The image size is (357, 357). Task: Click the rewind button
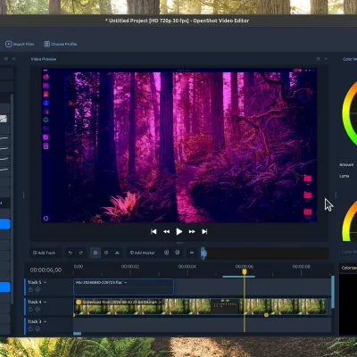tap(166, 231)
